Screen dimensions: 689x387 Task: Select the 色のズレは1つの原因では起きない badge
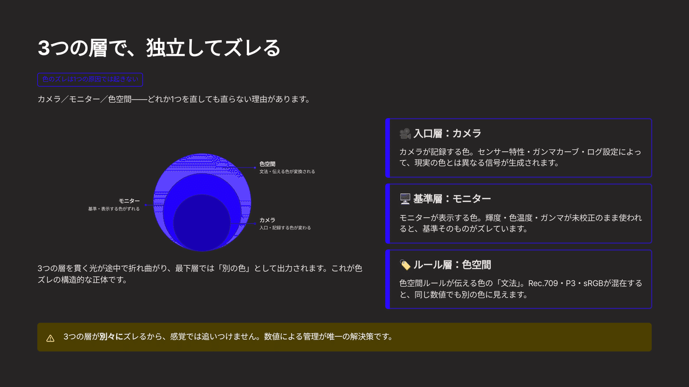click(x=90, y=80)
